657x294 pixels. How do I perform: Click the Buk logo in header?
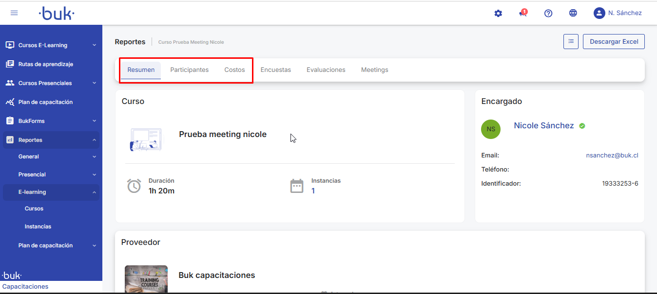pyautogui.click(x=57, y=14)
